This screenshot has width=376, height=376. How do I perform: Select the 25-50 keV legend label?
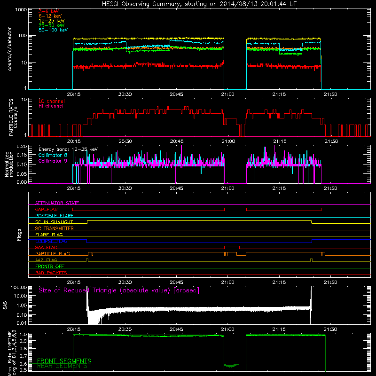[51, 25]
